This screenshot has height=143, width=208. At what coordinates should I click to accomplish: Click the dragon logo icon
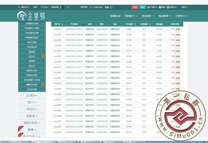[x=22, y=16]
